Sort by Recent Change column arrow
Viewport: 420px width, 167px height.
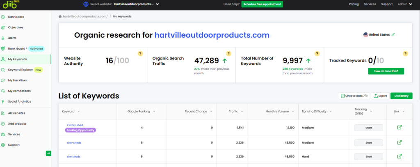(211, 112)
